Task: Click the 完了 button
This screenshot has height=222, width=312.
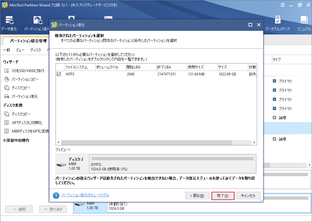Action: (223, 196)
